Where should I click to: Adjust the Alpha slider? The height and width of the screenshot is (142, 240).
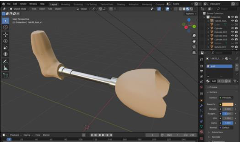pyautogui.click(x=228, y=123)
